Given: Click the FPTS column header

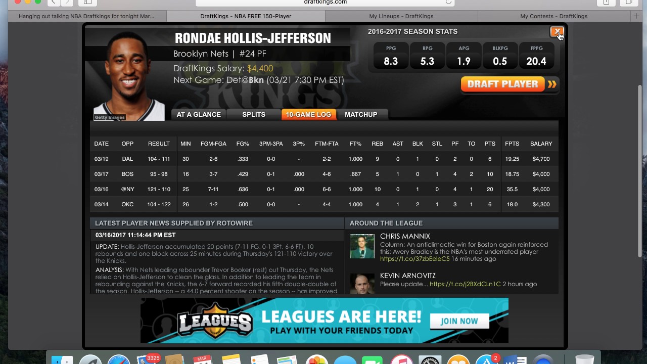Looking at the screenshot, I should [x=512, y=144].
